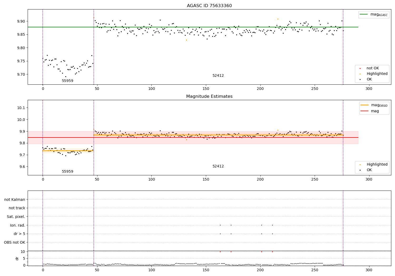This screenshot has width=395, height=276.
Task: Click the highlighted orange point near 9.83 in top plot
Action: click(x=186, y=40)
